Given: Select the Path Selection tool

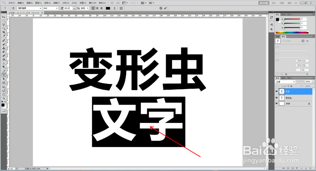Looking at the screenshot, I should tap(3, 79).
